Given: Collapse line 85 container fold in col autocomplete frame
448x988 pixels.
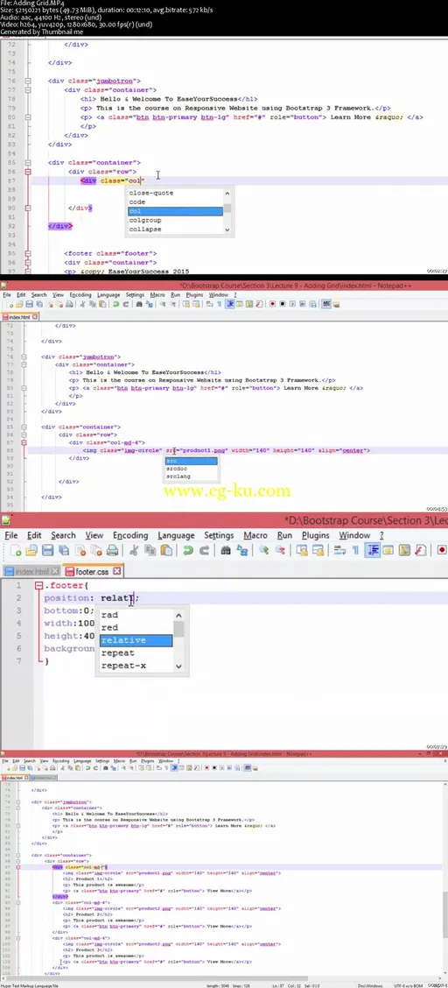Looking at the screenshot, I should coord(27,163).
